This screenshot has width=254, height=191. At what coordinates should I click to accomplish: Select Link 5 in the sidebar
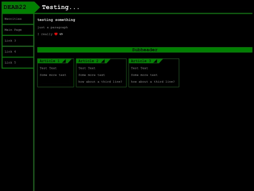[18, 63]
